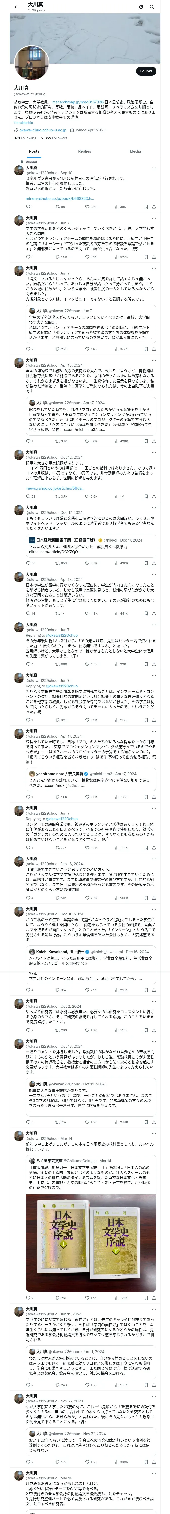Open search via the header magnifier icon
The height and width of the screenshot is (1514, 170).
tap(152, 7)
